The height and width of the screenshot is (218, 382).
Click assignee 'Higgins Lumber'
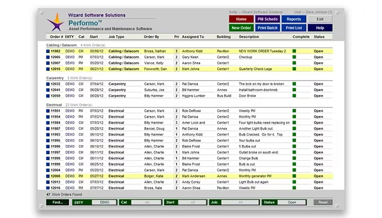click(193, 96)
